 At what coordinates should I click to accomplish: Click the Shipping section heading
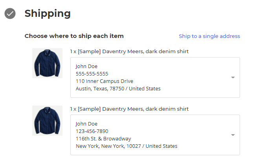(x=48, y=14)
